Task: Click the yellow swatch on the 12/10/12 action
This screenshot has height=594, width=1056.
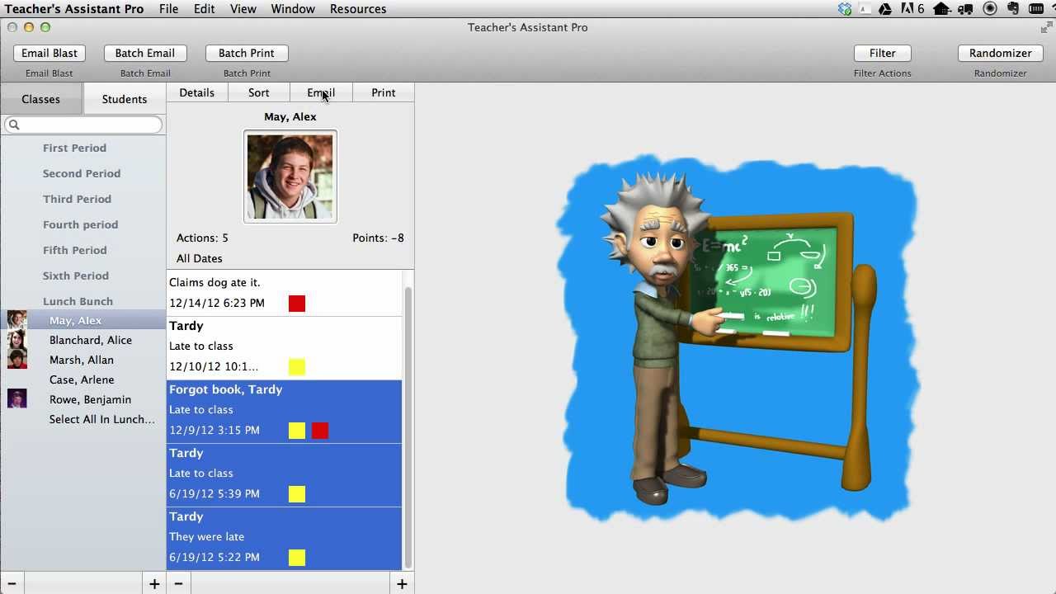Action: 297,367
